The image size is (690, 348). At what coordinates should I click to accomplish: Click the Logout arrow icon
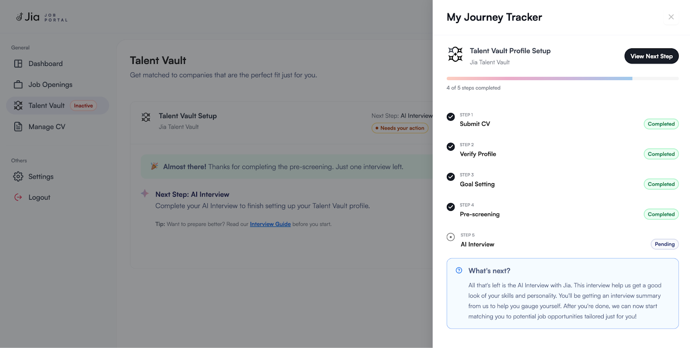pyautogui.click(x=18, y=198)
